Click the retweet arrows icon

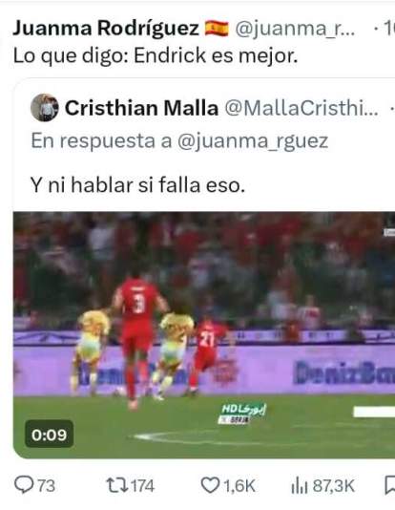(x=116, y=485)
